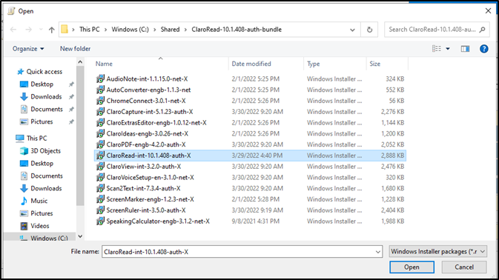Open Quick access in sidebar
This screenshot has width=499, height=280.
40,72
